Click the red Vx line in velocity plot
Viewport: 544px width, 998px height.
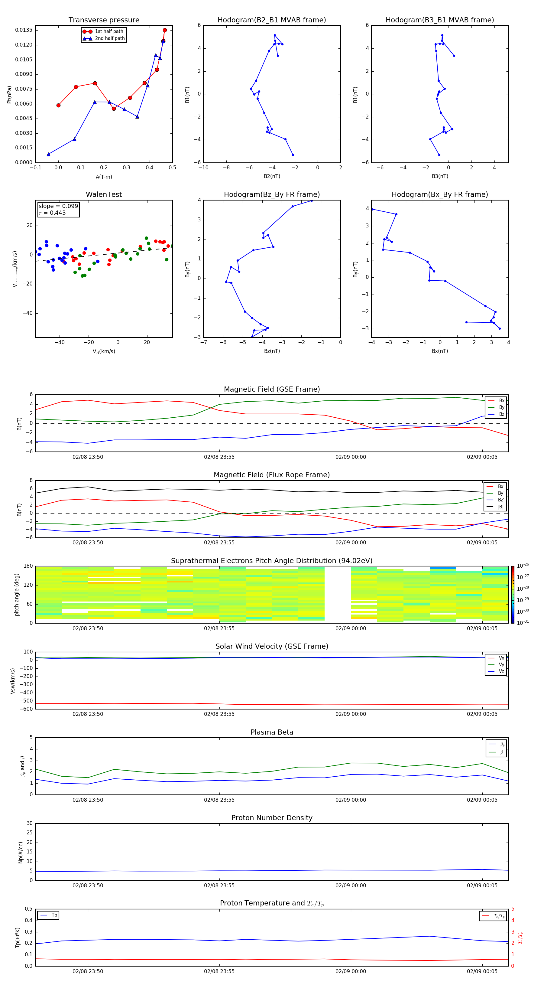point(271,704)
